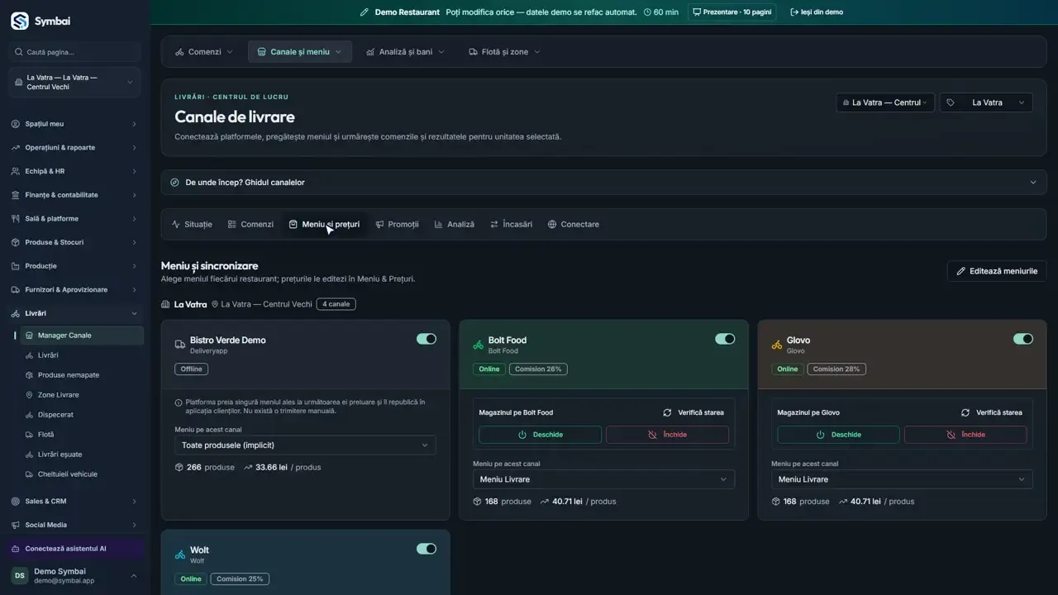This screenshot has width=1058, height=595.
Task: Open the La Vatra — Centrul location dropdown
Action: [x=885, y=102]
